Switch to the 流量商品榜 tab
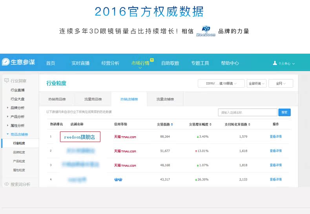This screenshot has width=310, height=214. pos(93,99)
